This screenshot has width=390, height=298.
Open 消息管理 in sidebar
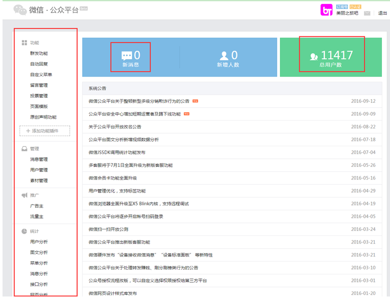click(x=39, y=159)
